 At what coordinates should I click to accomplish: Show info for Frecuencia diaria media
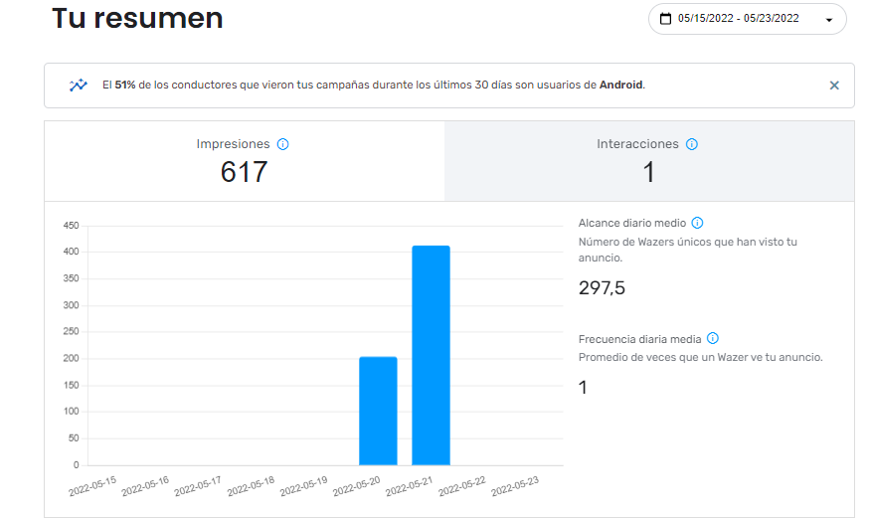click(712, 339)
